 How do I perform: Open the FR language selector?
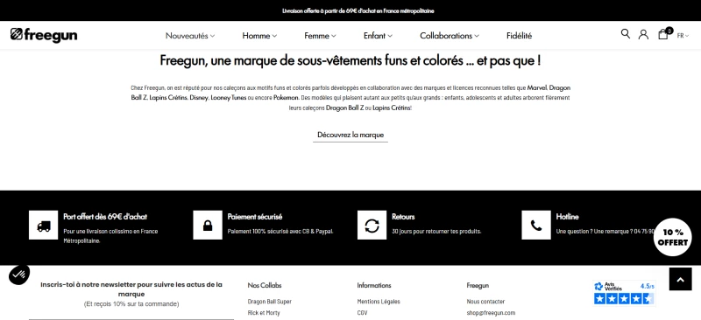pyautogui.click(x=683, y=36)
